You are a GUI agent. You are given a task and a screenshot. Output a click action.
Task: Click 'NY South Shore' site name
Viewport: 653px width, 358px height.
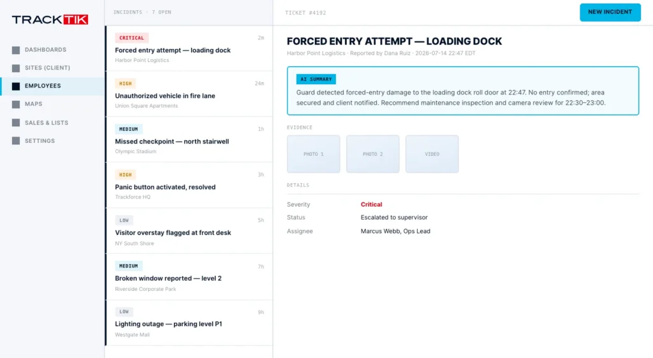[x=135, y=243]
